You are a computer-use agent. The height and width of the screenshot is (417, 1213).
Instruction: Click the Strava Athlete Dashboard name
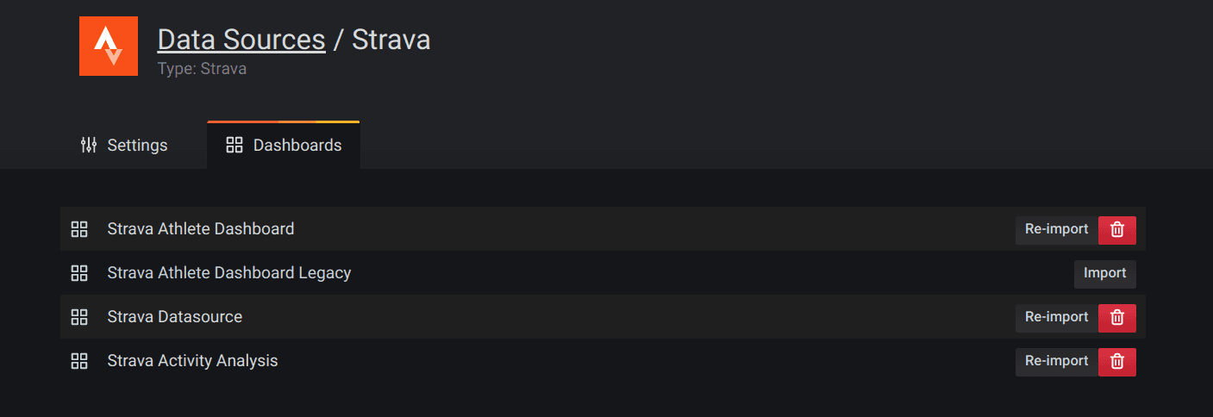pyautogui.click(x=201, y=229)
